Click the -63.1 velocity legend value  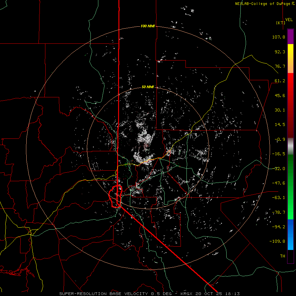tap(279, 198)
